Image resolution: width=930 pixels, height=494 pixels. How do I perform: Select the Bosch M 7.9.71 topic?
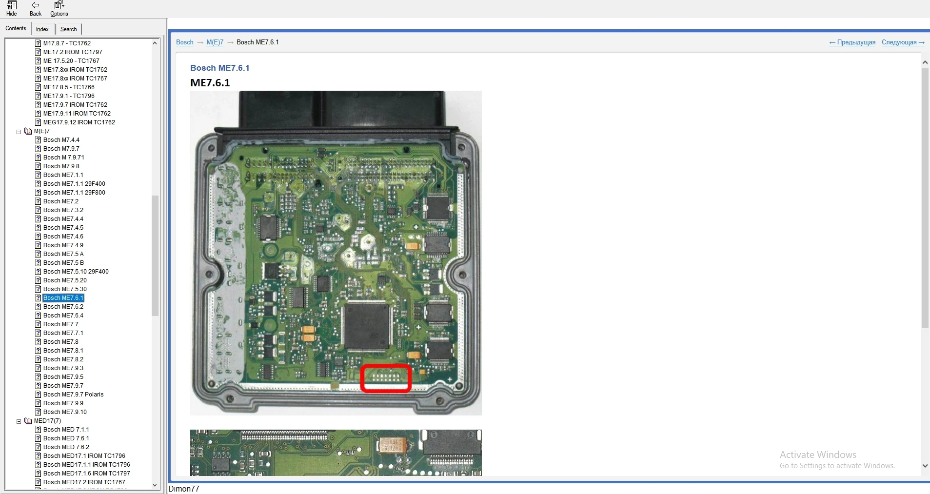64,158
